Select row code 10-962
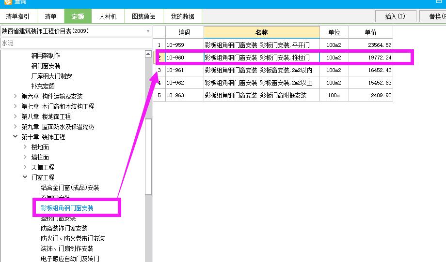The image size is (446, 262). 184,83
